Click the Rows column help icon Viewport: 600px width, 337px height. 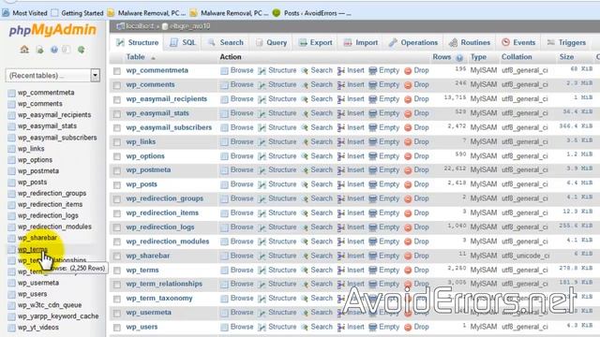point(459,58)
